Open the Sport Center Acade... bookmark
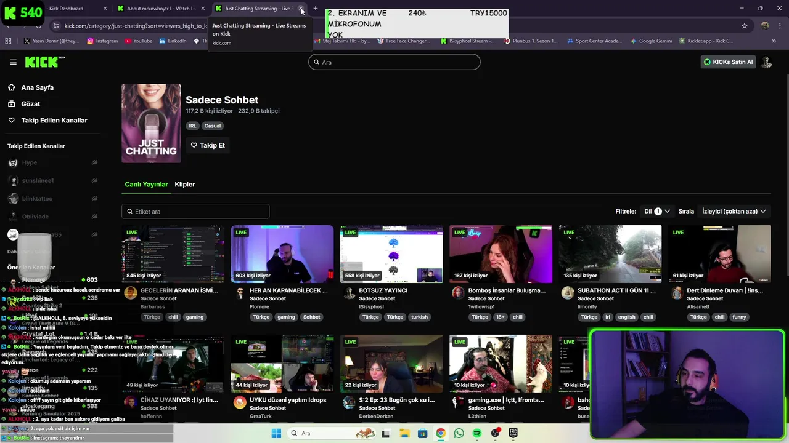The width and height of the screenshot is (789, 443). tap(594, 41)
